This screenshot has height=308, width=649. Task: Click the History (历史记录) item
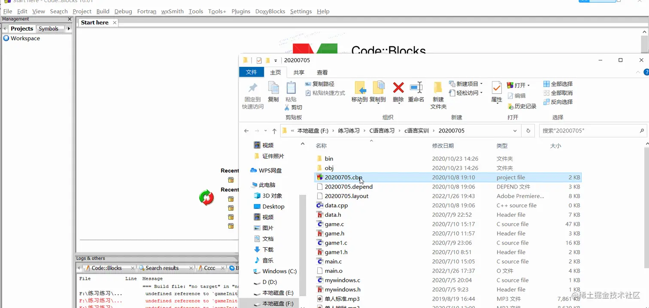(x=522, y=106)
